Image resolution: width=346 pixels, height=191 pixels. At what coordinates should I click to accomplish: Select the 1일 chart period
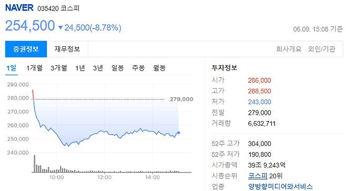tap(11, 68)
